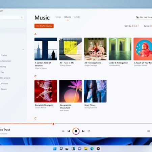Open Crazy Times album cover
152x152 pixels.
point(95,91)
